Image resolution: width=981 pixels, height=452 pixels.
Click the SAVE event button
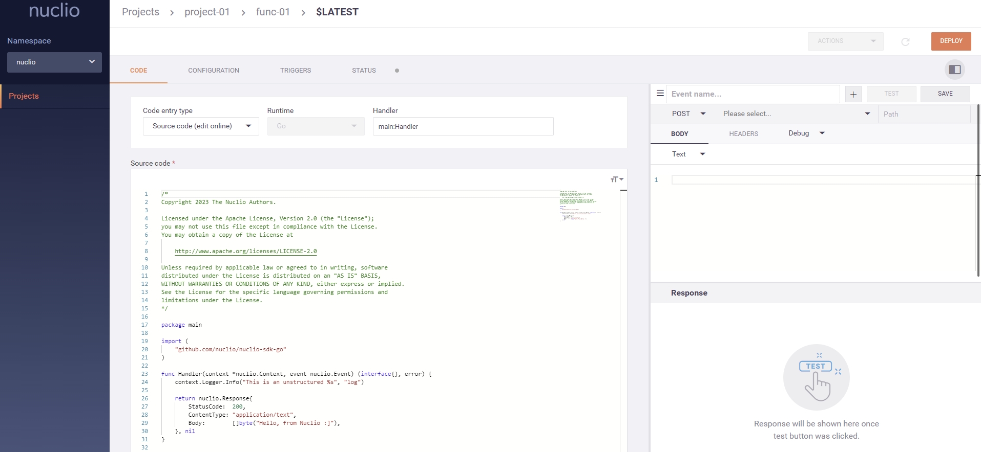(x=945, y=94)
